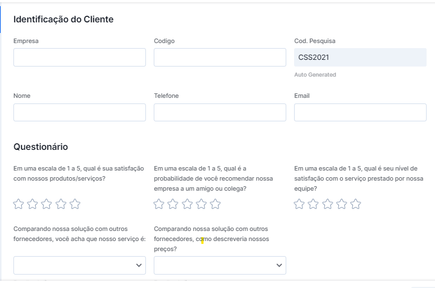Screen dimensions: 435x288
Task: Click the Email text field
Action: [361, 112]
